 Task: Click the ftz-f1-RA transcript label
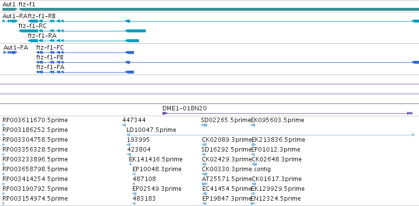[x=42, y=36]
